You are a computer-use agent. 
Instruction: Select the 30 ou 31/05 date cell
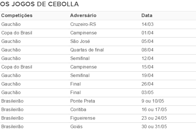tap(154, 126)
